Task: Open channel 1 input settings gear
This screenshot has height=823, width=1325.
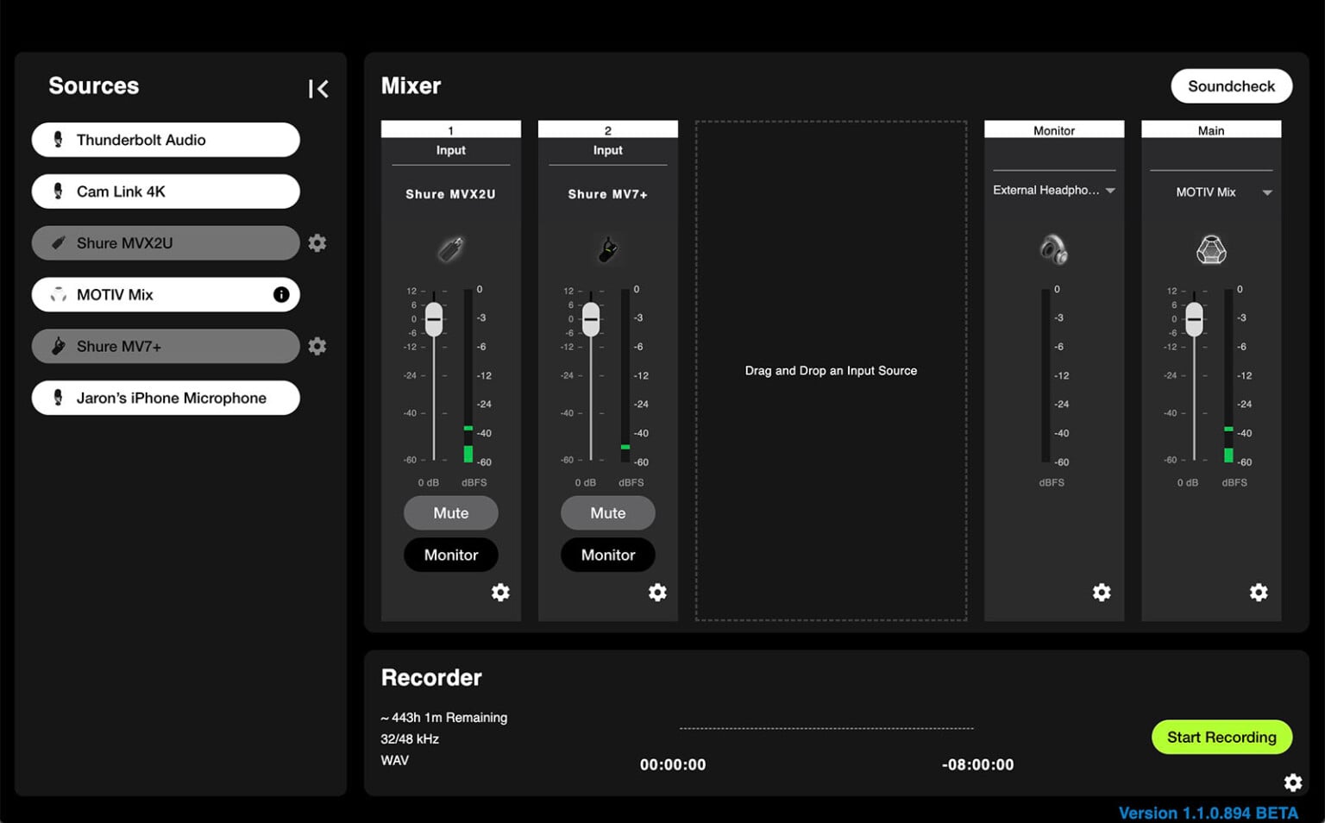Action: (500, 593)
